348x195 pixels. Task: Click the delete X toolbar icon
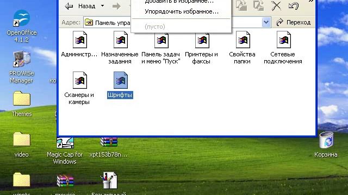(x=276, y=5)
